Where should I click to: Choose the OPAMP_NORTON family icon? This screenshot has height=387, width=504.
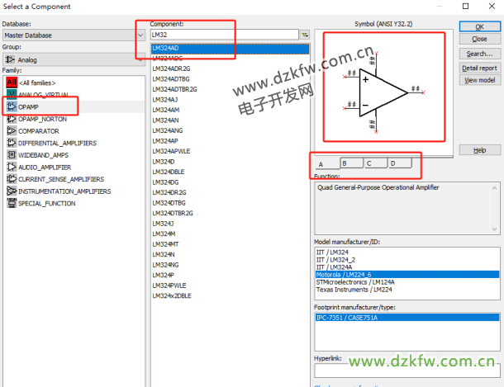(x=12, y=119)
